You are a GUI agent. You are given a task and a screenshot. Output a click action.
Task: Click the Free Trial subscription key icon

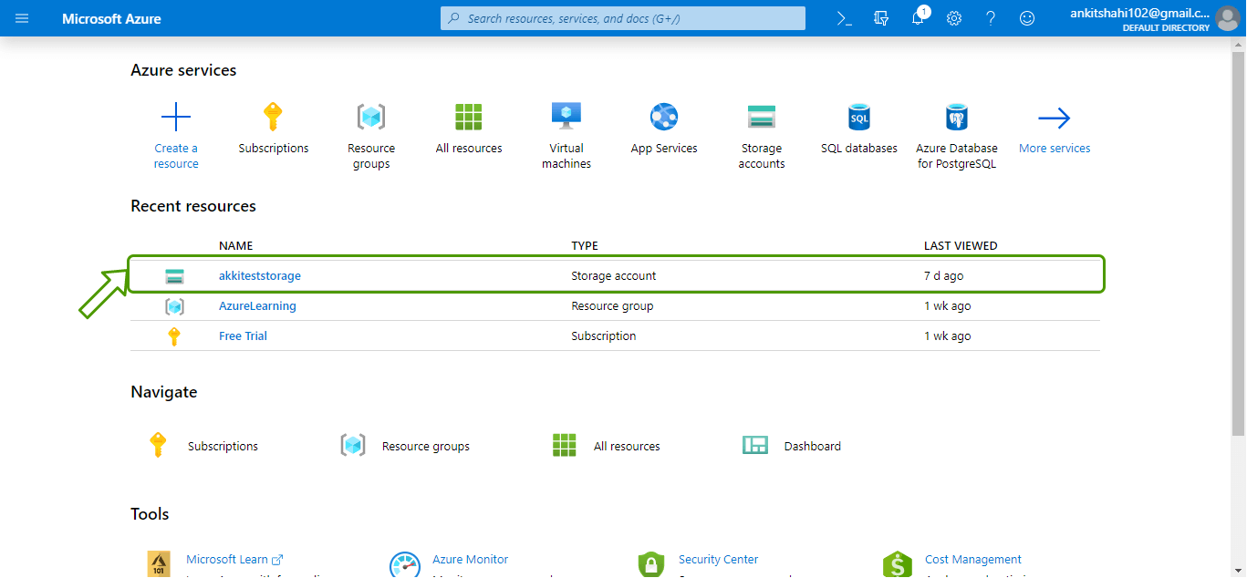click(174, 336)
